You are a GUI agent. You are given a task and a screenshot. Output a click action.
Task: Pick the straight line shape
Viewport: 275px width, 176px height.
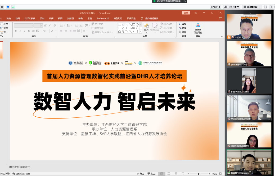[127, 24]
